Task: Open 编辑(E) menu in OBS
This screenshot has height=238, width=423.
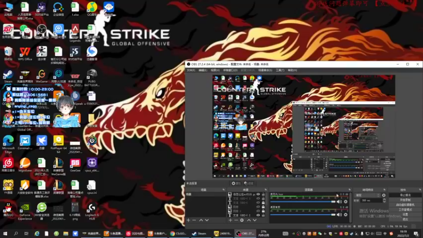Action: pos(203,70)
